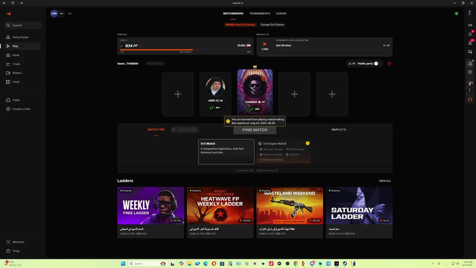Screen dimensions: 476x268
Task: Open the Rank section in sidebar
Action: tap(23, 55)
